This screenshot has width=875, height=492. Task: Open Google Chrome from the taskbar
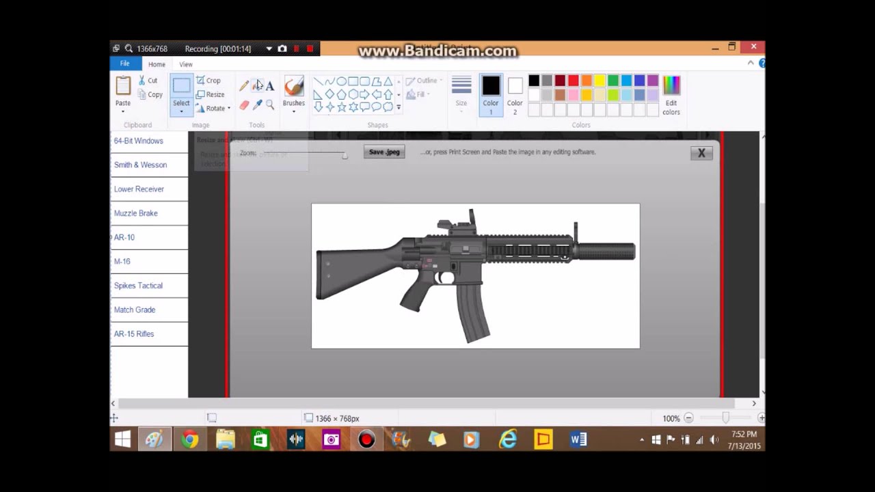(189, 439)
